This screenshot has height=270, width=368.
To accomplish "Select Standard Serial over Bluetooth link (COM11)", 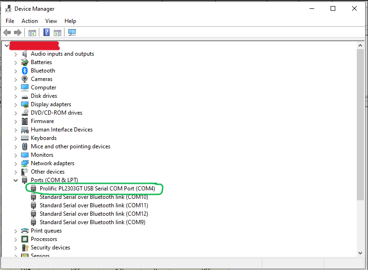I will click(x=94, y=205).
